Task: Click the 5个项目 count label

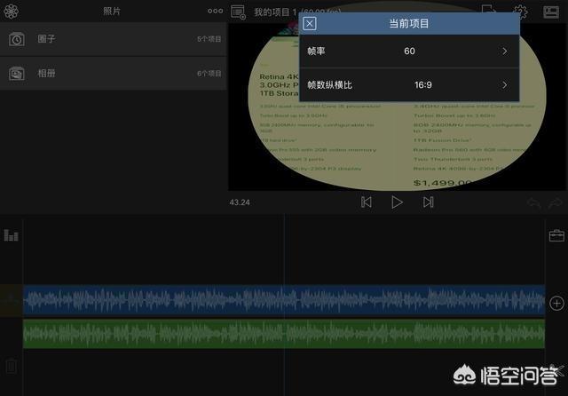Action: [x=209, y=39]
